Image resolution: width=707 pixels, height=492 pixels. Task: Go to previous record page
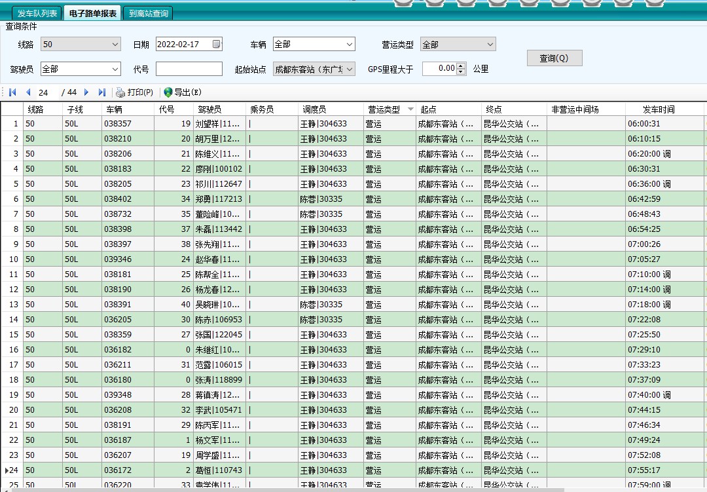click(x=28, y=92)
